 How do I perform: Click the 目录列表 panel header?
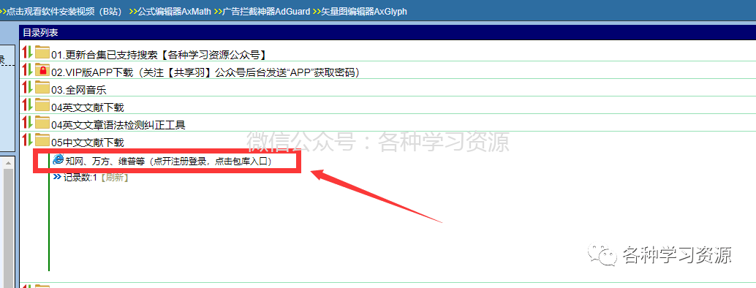[388, 33]
